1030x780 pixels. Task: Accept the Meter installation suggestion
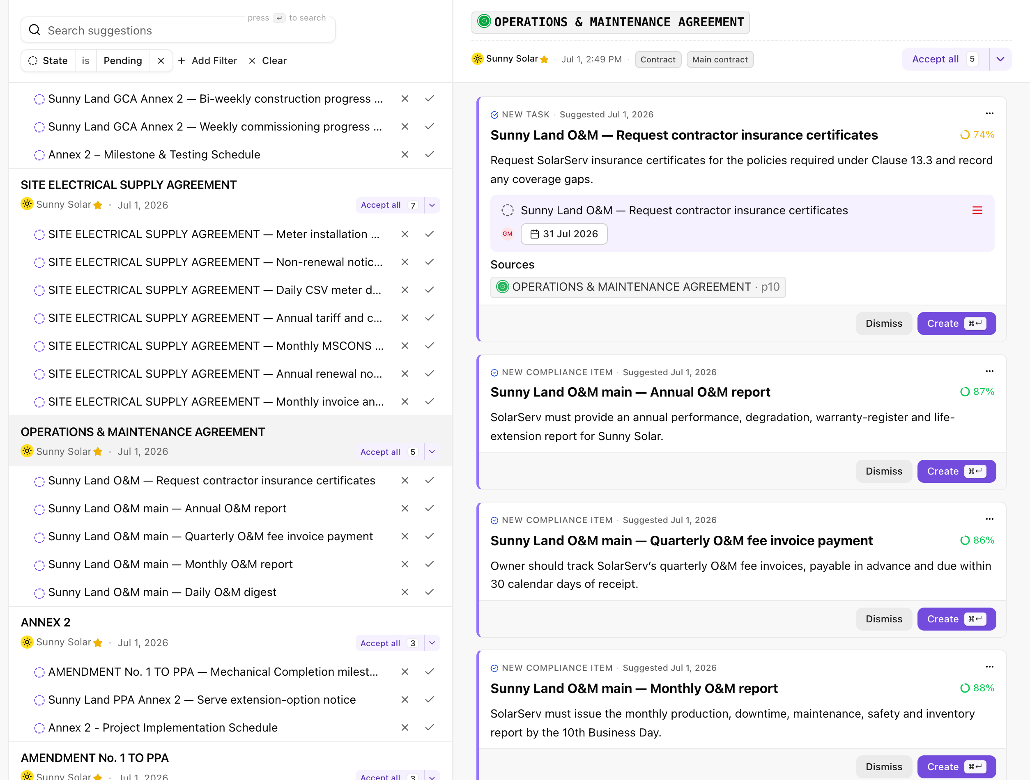click(x=429, y=234)
